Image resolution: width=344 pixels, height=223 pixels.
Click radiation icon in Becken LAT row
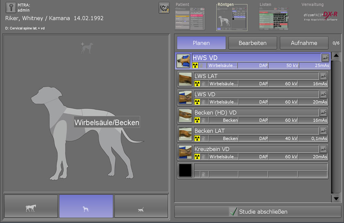tap(197, 139)
